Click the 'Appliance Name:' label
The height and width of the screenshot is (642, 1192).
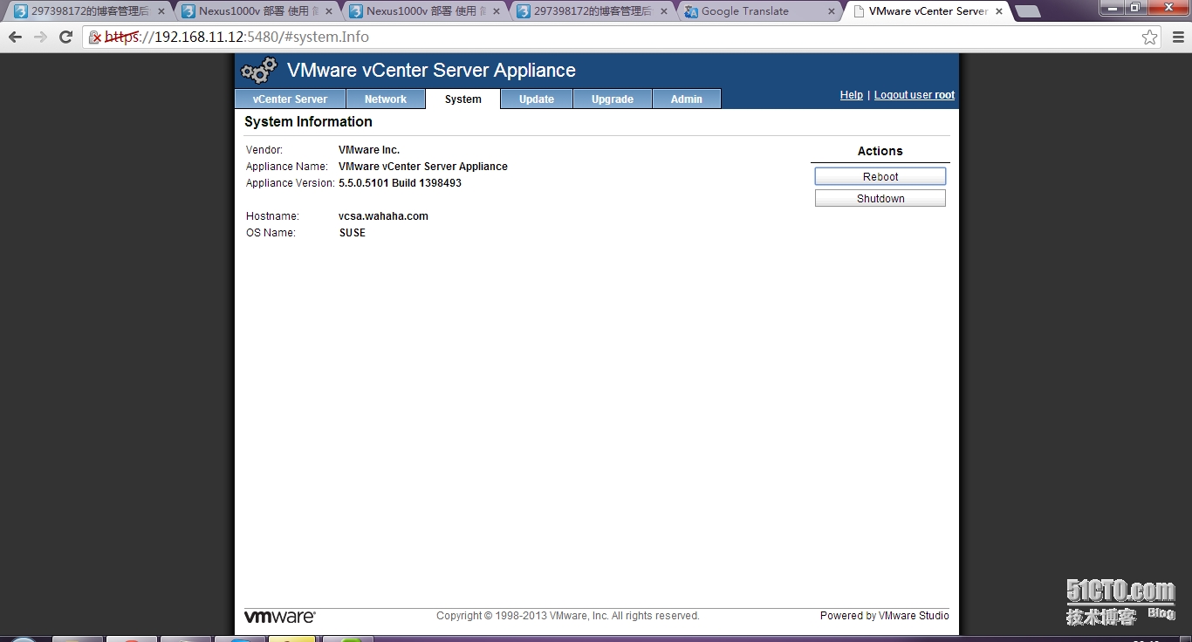tap(287, 167)
